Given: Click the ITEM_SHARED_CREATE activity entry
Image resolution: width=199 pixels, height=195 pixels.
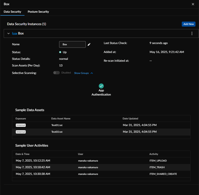Looking at the screenshot, I should point(163,174).
